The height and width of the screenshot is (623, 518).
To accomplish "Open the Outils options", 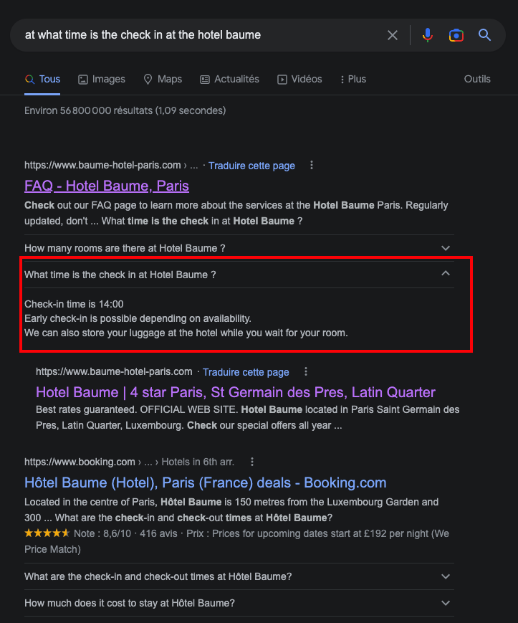I will pyautogui.click(x=476, y=79).
